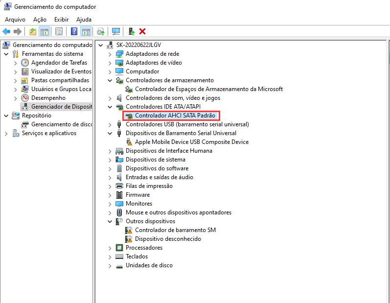Collapse Dispositivos de Barramento Serial Universal
This screenshot has height=303, width=390.
point(110,133)
